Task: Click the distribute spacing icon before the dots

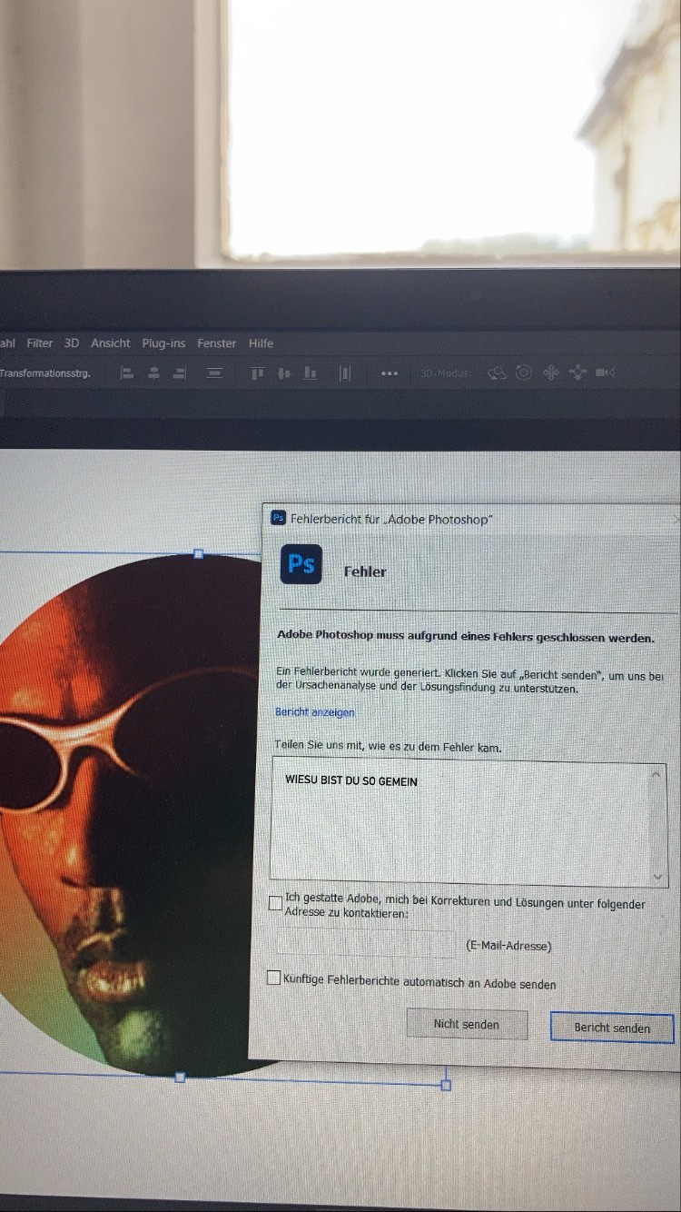Action: coord(345,373)
